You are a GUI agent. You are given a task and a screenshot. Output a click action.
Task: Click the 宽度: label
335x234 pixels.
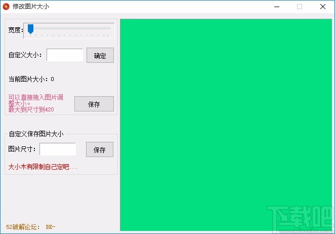pos(16,30)
